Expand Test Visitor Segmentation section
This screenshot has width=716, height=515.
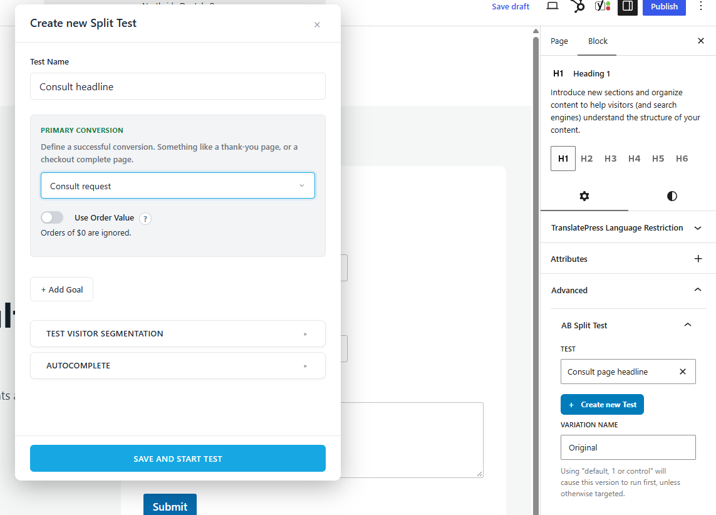178,334
